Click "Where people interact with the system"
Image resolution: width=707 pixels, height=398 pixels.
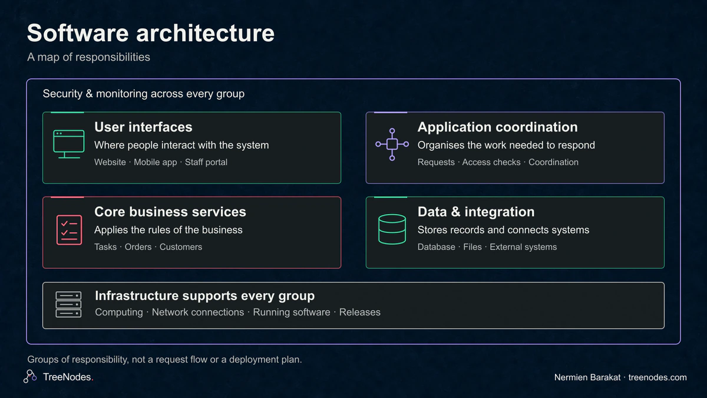[181, 145]
